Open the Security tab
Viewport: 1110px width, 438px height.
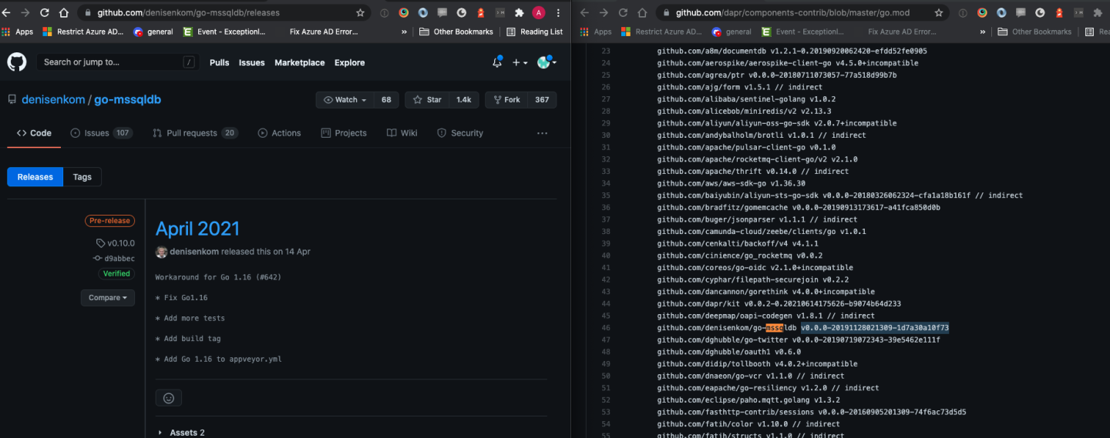tap(460, 133)
